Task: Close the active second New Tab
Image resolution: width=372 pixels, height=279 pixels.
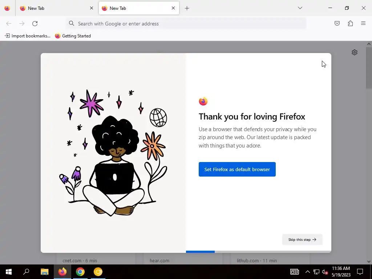Action: click(x=173, y=8)
